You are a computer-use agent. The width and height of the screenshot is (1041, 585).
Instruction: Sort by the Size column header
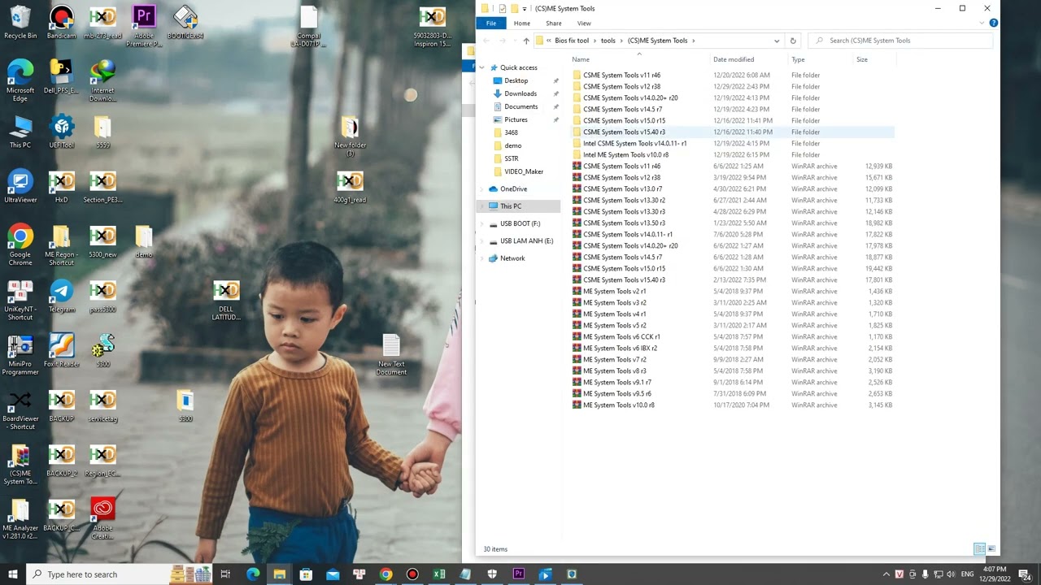[x=861, y=59]
